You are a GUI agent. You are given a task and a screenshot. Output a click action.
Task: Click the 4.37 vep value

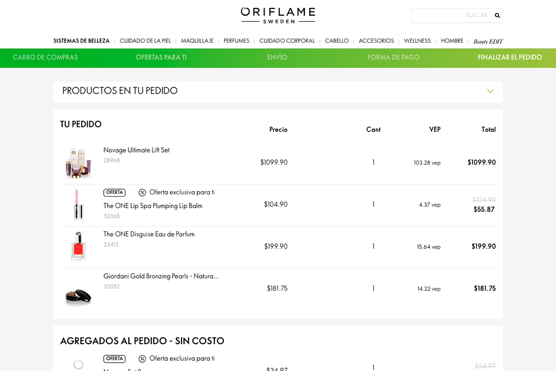pyautogui.click(x=430, y=205)
